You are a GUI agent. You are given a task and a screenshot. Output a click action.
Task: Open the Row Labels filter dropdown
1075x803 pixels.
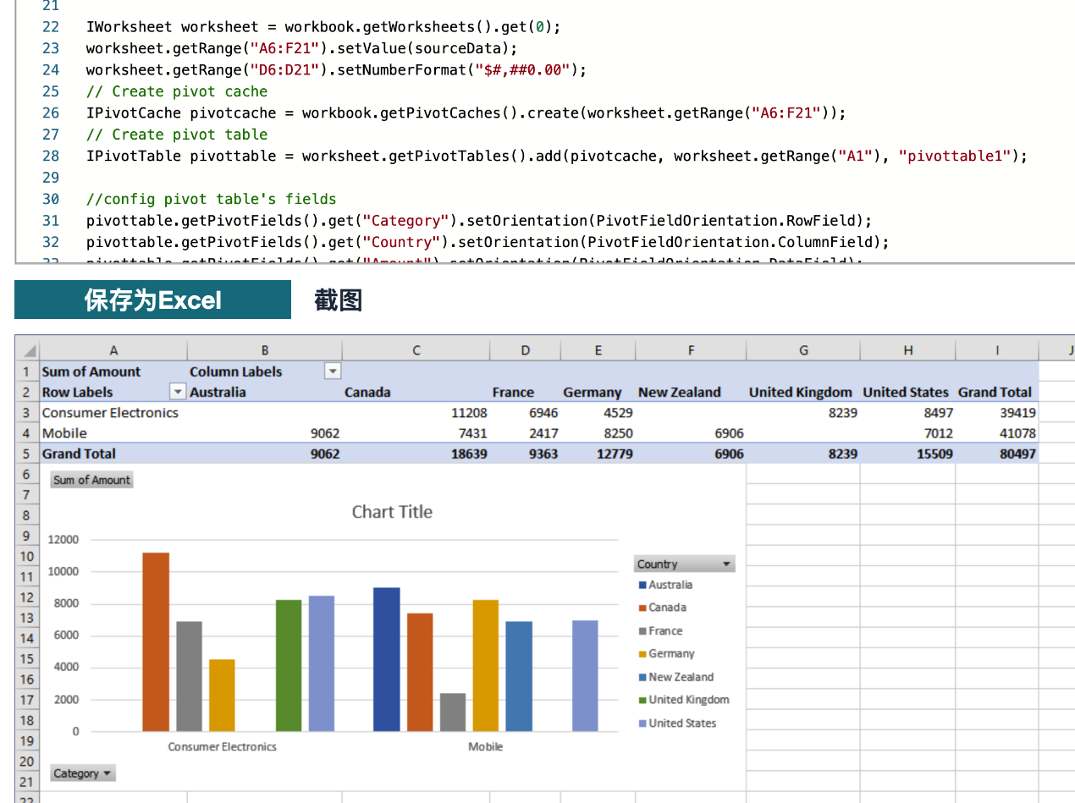178,391
